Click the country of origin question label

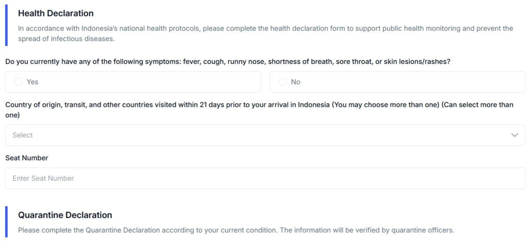pyautogui.click(x=259, y=110)
